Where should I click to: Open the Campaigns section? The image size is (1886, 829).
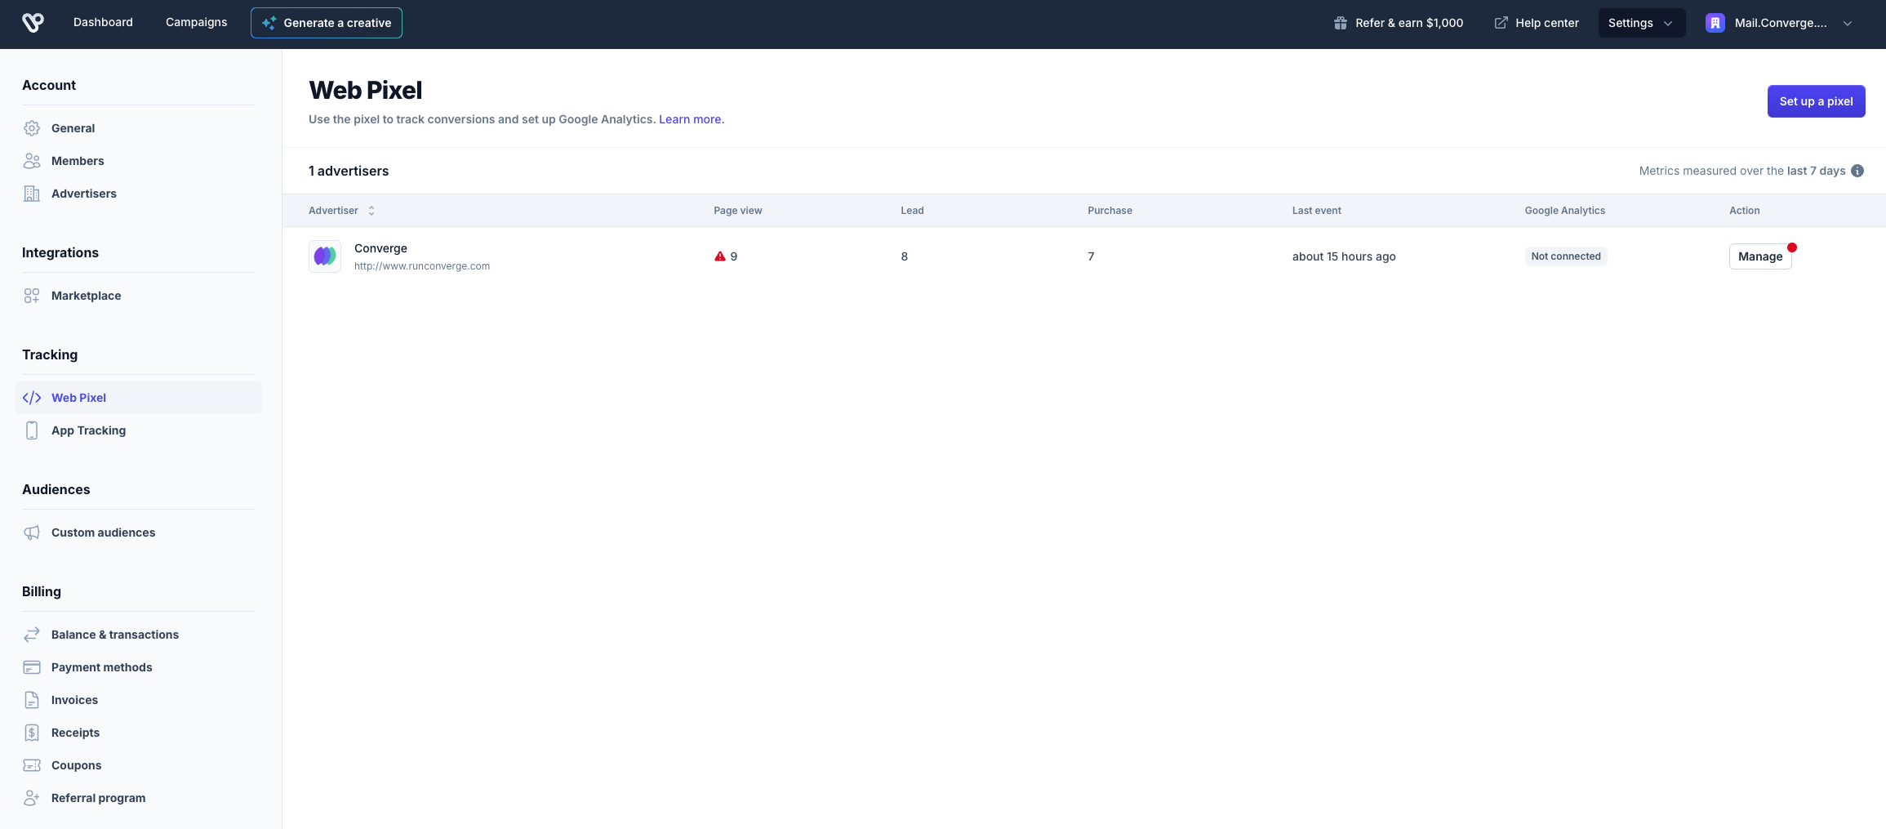click(196, 22)
